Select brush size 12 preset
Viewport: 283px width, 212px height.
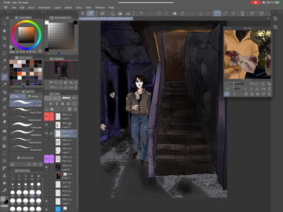tap(26, 185)
